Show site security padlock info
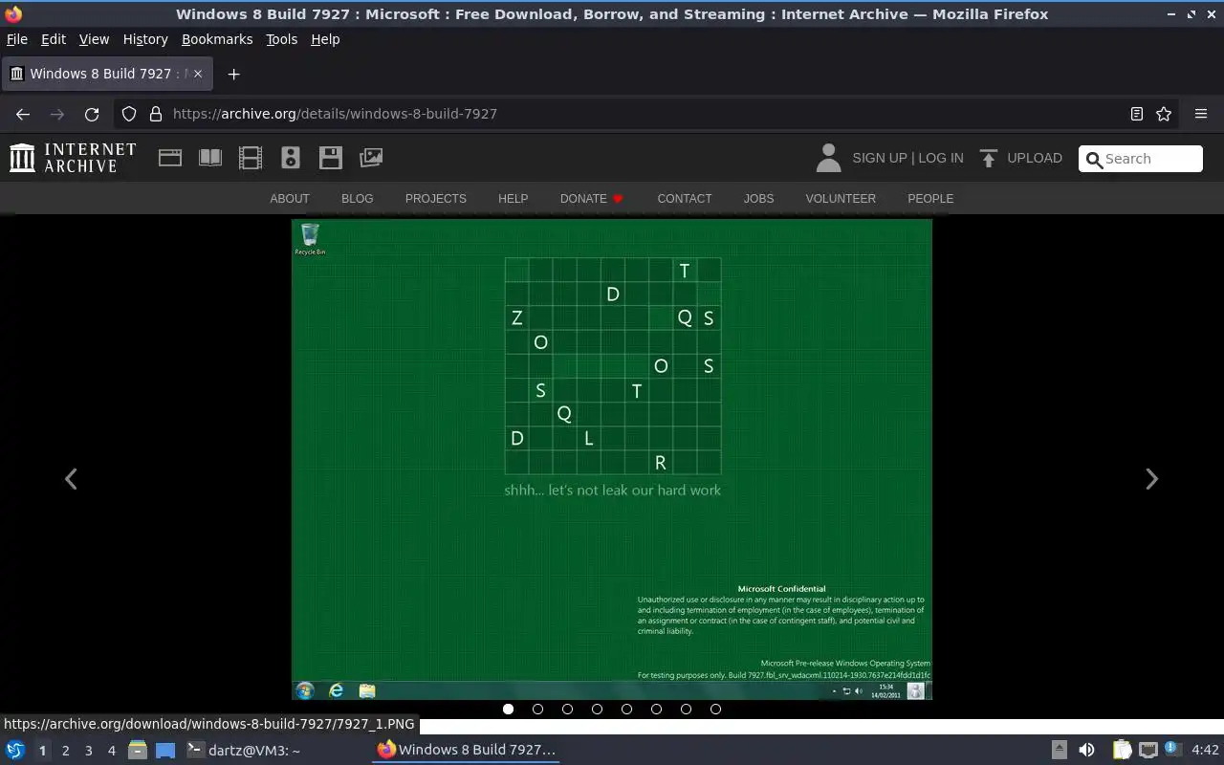The image size is (1224, 765). click(156, 114)
